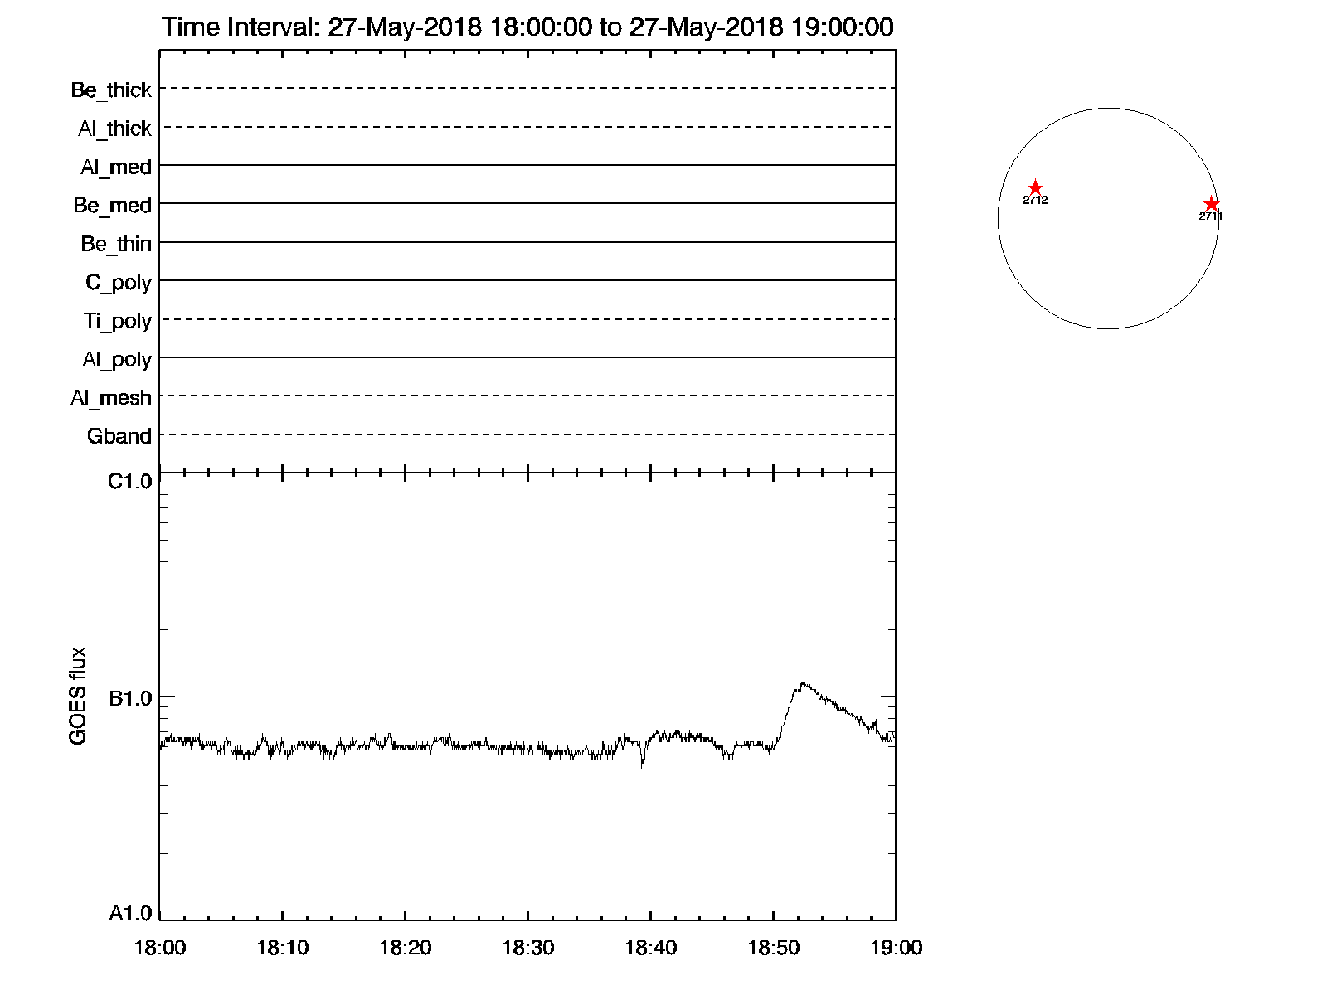Select the Al_thick filter label
This screenshot has height=995, width=1327.
[x=114, y=129]
